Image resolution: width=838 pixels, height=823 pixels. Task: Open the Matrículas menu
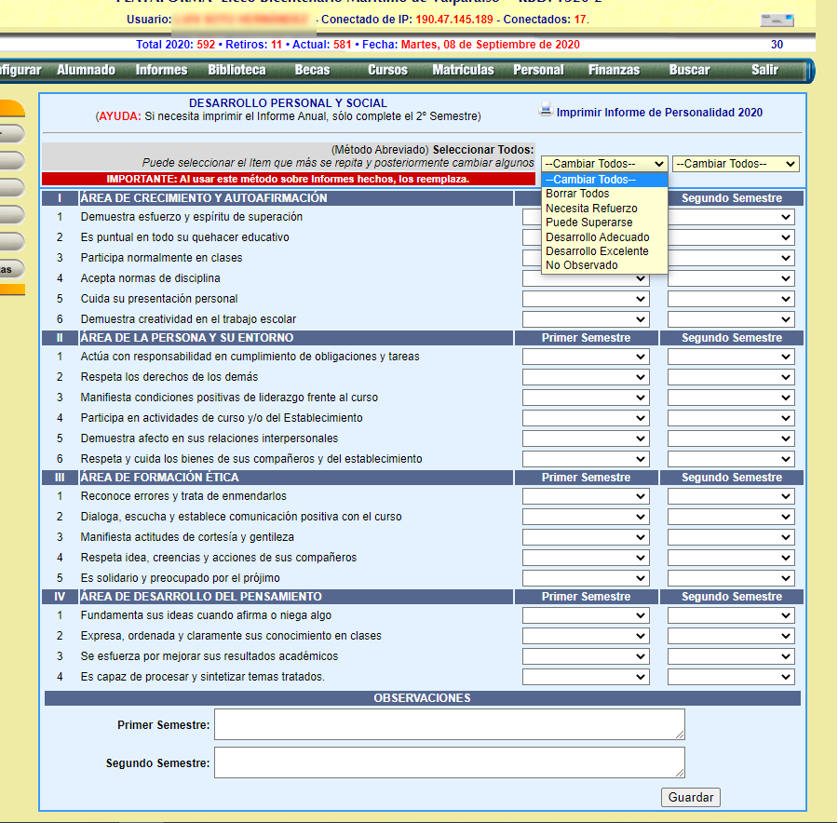463,70
